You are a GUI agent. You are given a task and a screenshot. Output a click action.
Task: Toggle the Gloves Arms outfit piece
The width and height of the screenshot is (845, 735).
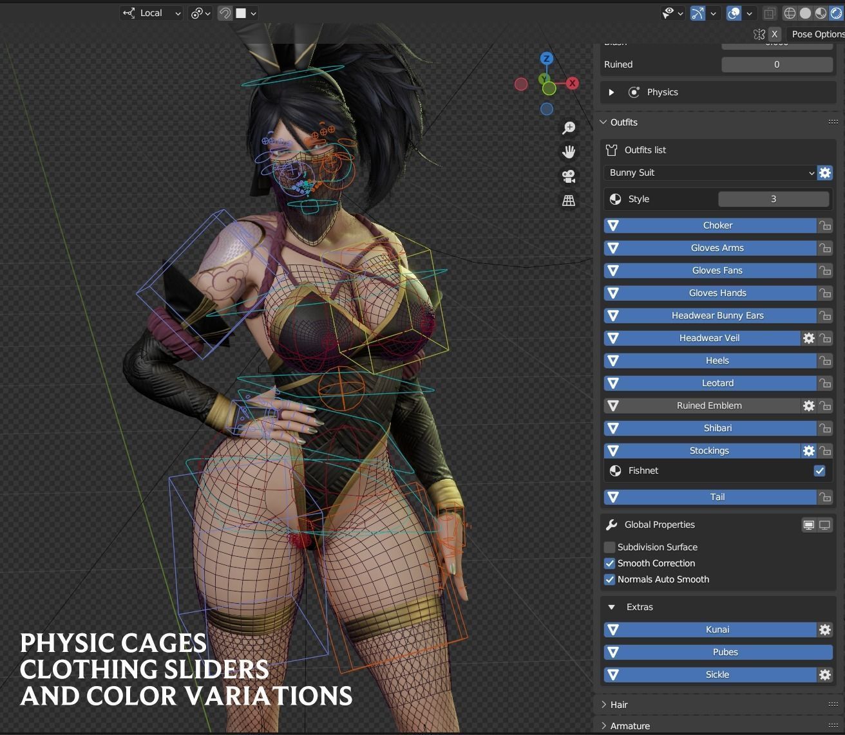[710, 248]
